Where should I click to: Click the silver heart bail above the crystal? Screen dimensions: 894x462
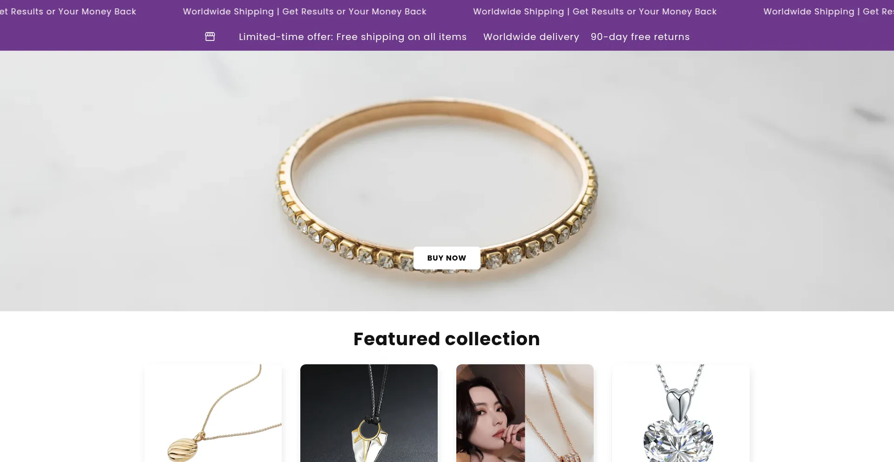click(x=678, y=403)
